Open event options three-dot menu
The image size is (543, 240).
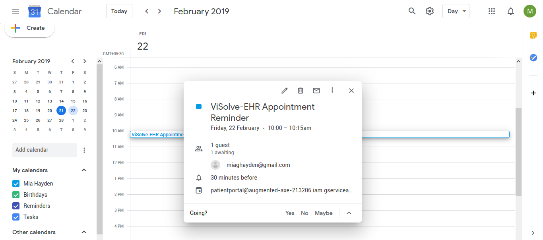tap(332, 90)
